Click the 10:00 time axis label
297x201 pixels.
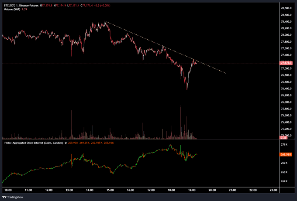(x=8, y=190)
